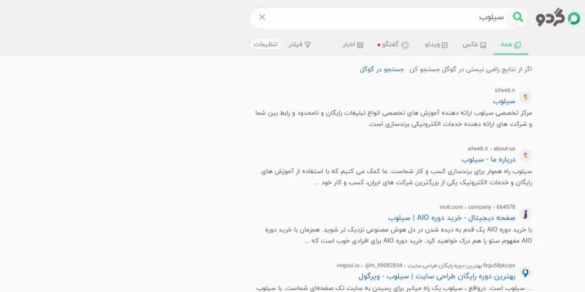Viewport: 585px width, 292px height.
Task: Click the silweb.ir URL text
Action: tap(505, 90)
